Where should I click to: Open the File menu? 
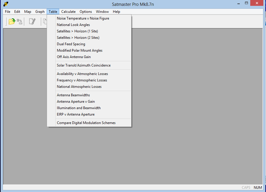coord(8,12)
